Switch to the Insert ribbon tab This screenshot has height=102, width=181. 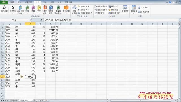click(x=20, y=2)
